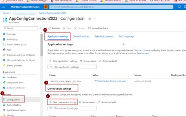186x117 pixels.
Task: Click the sidebar Search field
Action: click(x=20, y=28)
